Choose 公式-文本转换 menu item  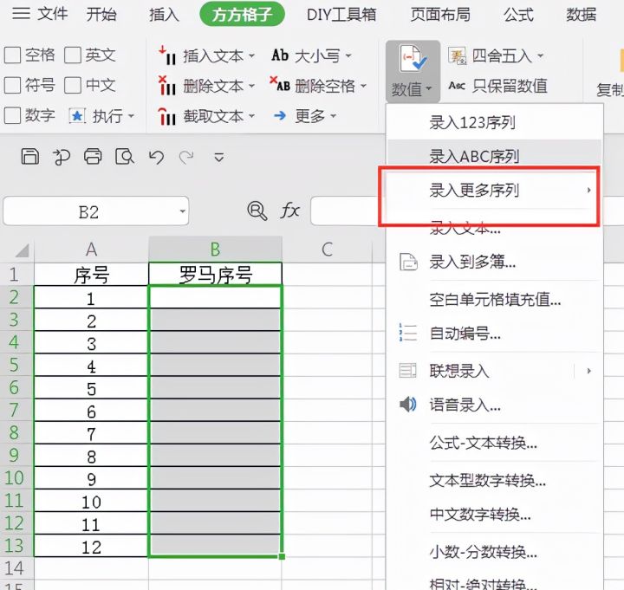click(x=483, y=443)
